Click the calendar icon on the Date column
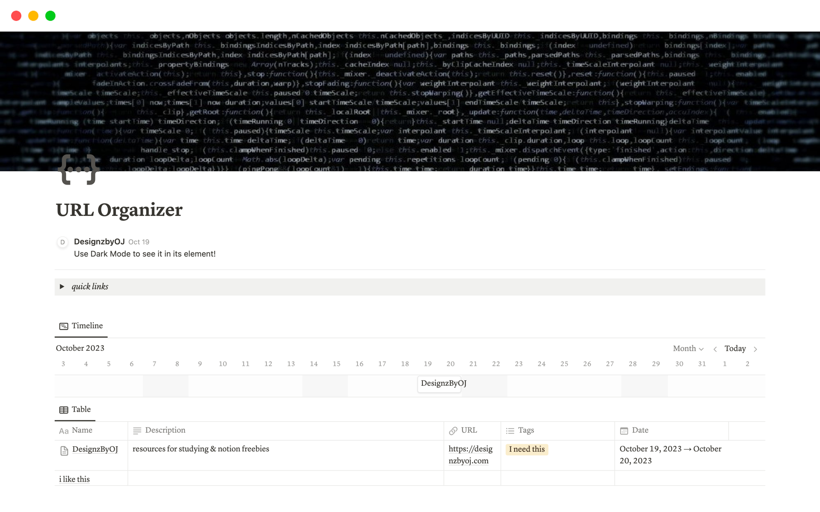 (x=624, y=431)
